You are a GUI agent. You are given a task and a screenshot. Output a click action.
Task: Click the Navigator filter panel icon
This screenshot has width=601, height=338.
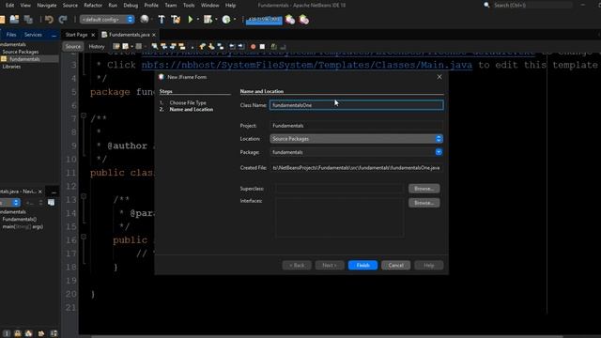pos(51,203)
